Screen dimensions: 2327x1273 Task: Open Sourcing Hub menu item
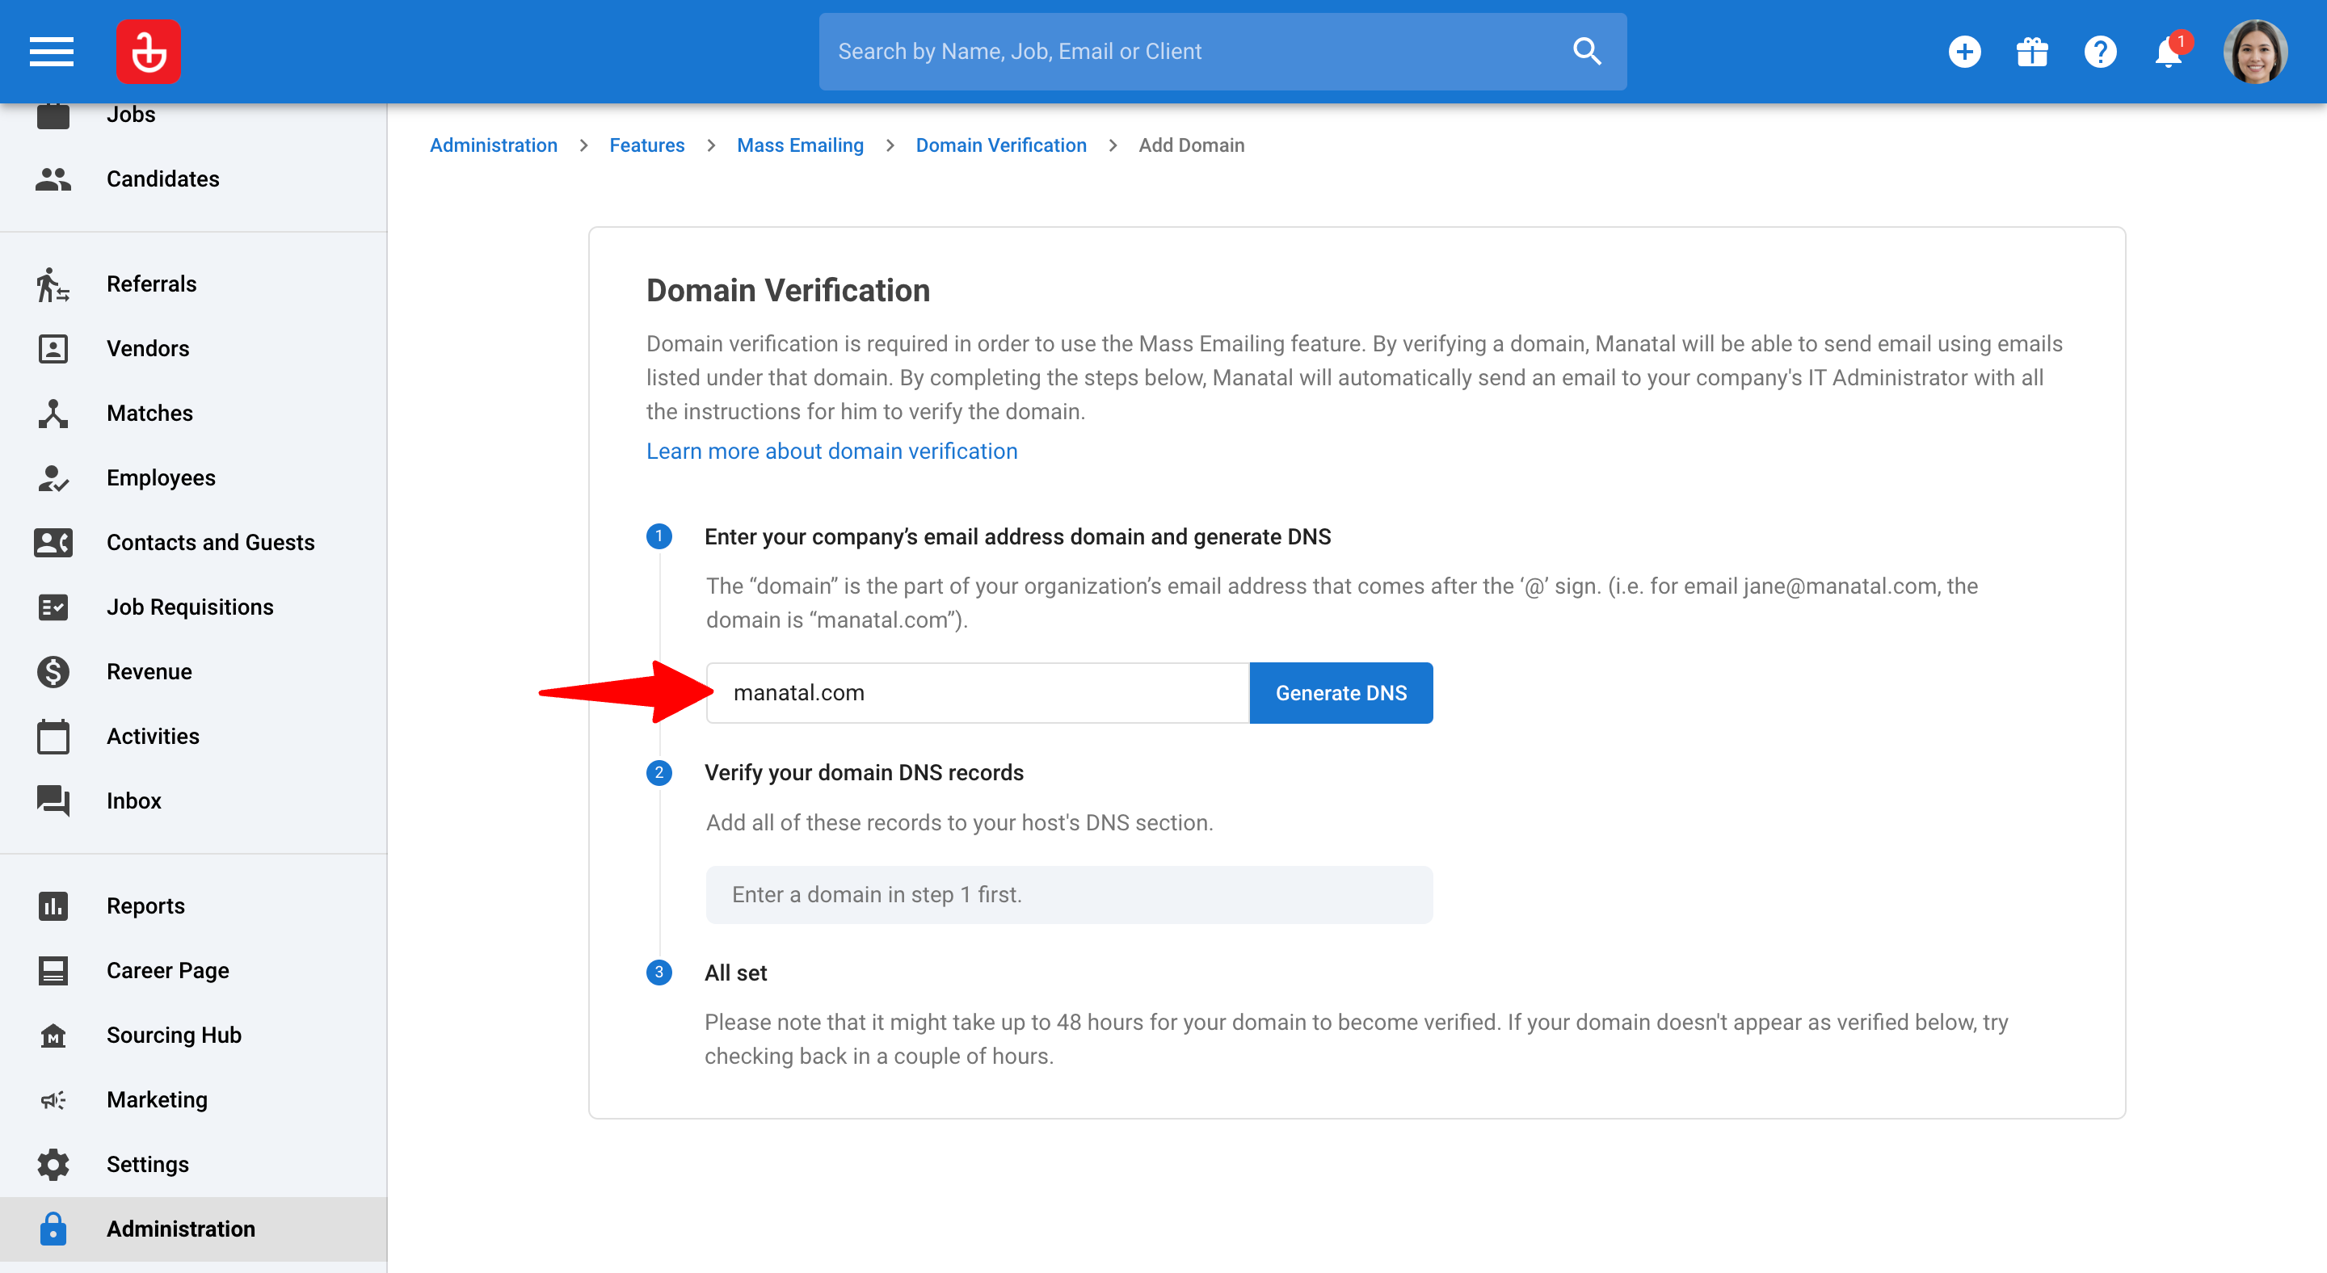193,1035
